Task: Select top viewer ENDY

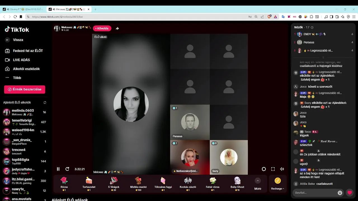Action: pos(323,34)
